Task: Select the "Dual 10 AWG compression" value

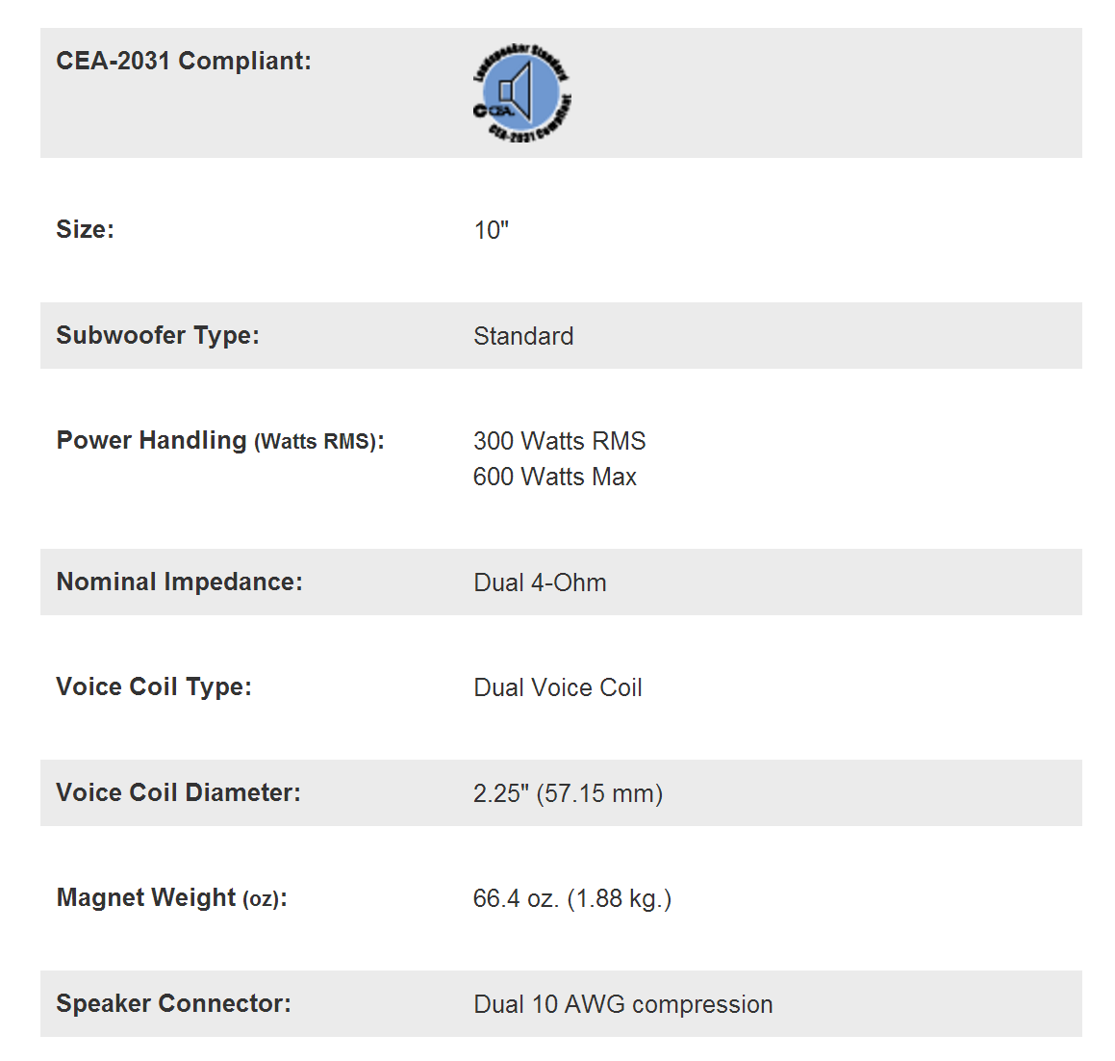Action: pyautogui.click(x=622, y=1004)
